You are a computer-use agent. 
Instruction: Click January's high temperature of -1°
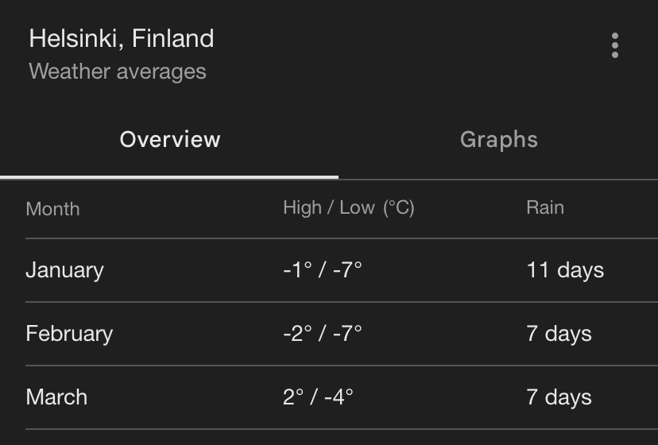point(297,270)
